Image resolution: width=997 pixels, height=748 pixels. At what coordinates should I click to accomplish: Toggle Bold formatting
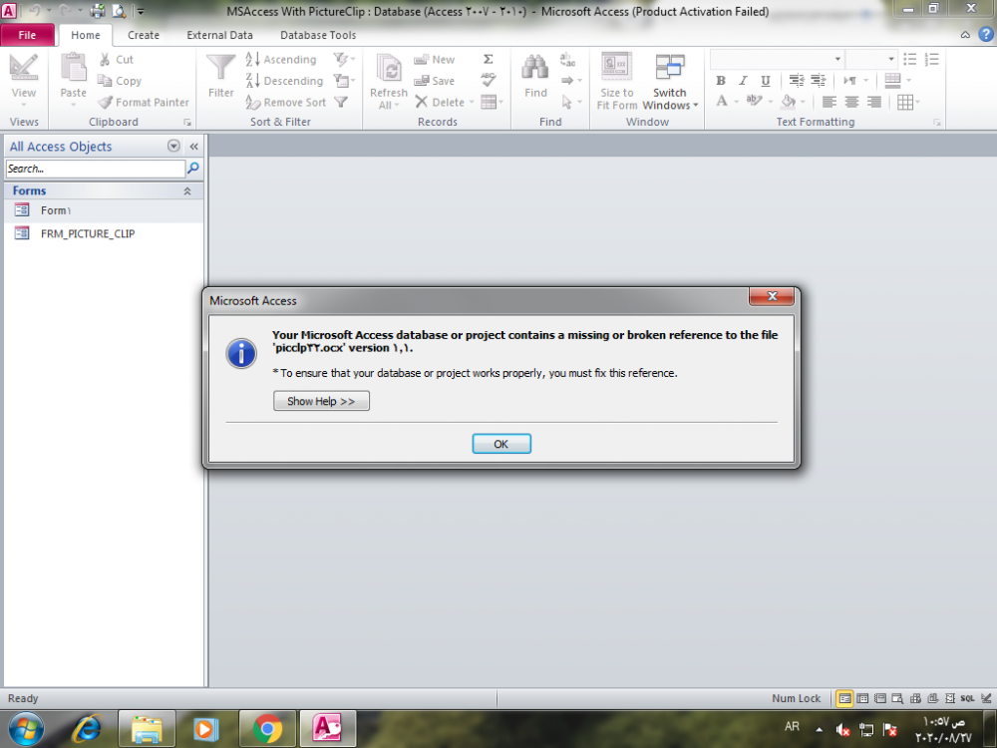(x=721, y=80)
